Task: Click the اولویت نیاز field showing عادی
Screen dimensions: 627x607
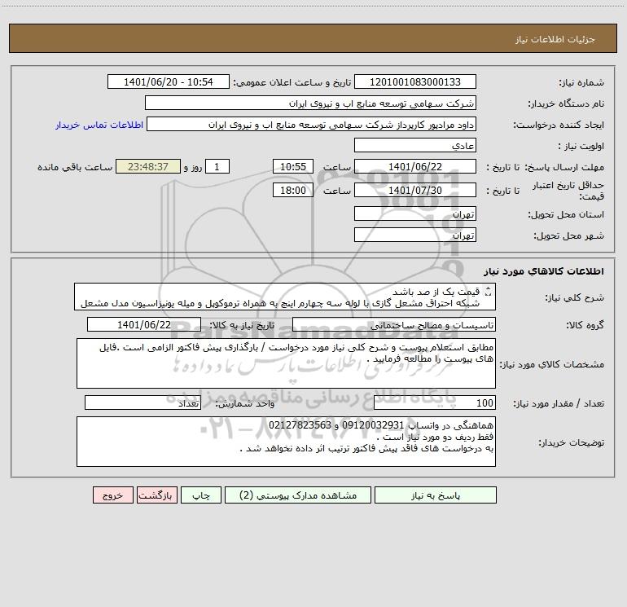Action: point(415,145)
